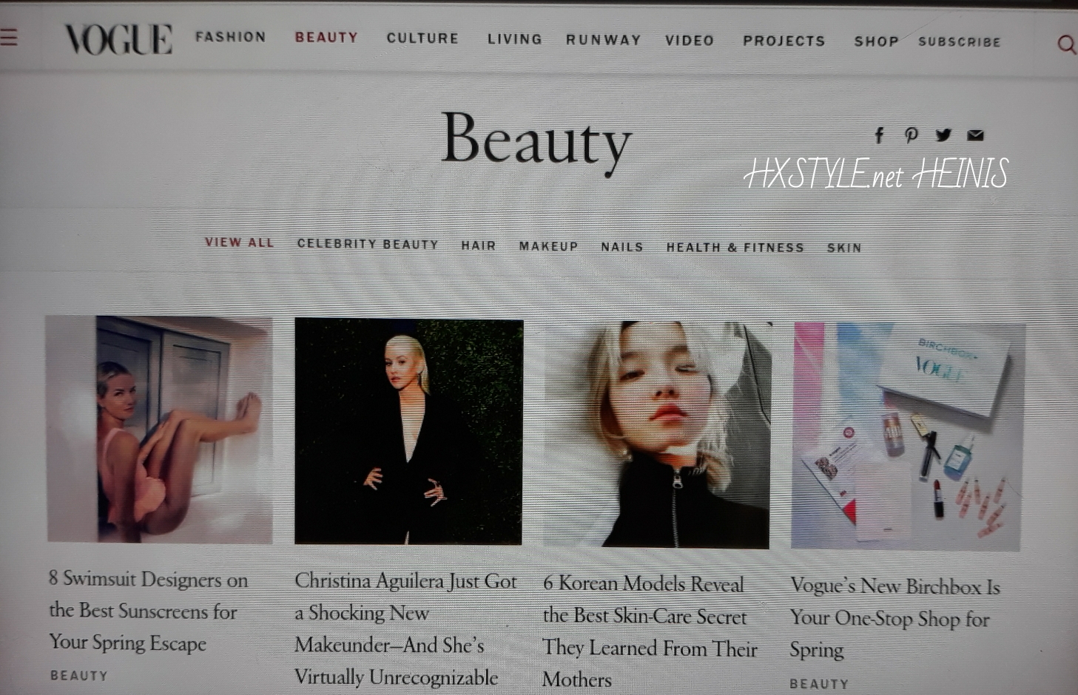The width and height of the screenshot is (1078, 695).
Task: Share page via Twitter icon
Action: coord(943,135)
